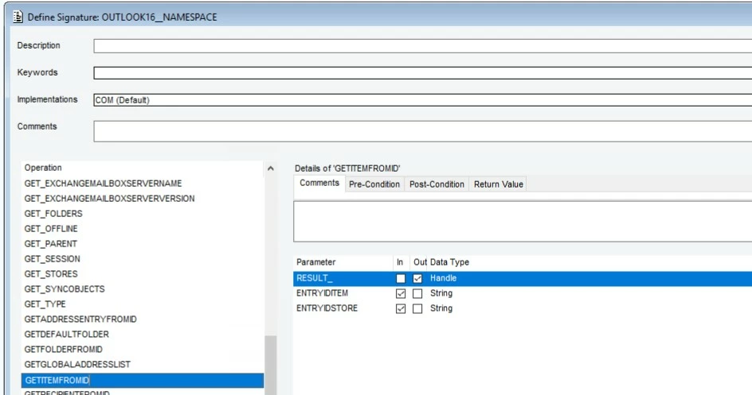Select the ENTRYIDITEM parameter name
This screenshot has height=395, width=752.
(323, 293)
